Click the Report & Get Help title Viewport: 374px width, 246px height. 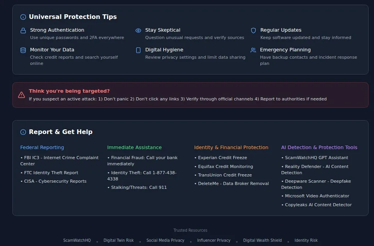(61, 132)
